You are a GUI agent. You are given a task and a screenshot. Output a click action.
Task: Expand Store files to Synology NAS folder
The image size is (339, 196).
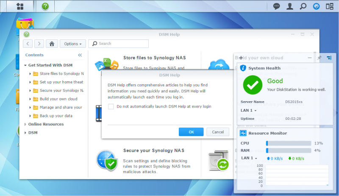pos(30,74)
